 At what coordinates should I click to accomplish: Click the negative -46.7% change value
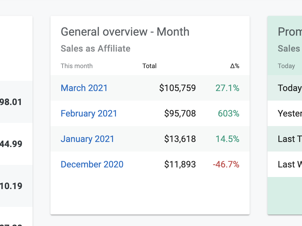click(226, 164)
